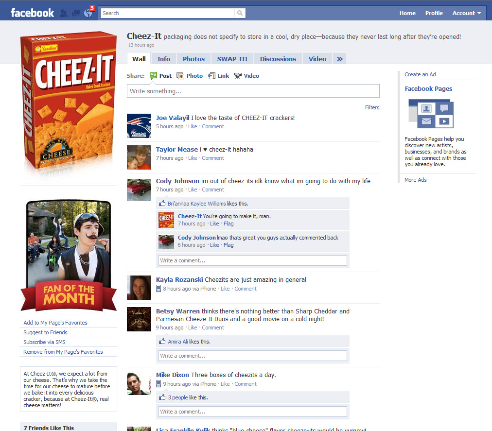Image resolution: width=492 pixels, height=431 pixels.
Task: Open the Discussions tab
Action: pos(278,59)
